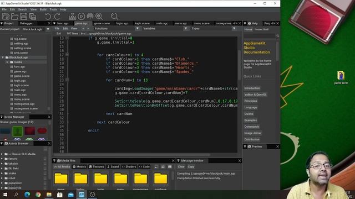Image resolution: width=355 pixels, height=199 pixels.
Task: Open 'panto sorat' desktop archive icon
Action: tap(341, 77)
